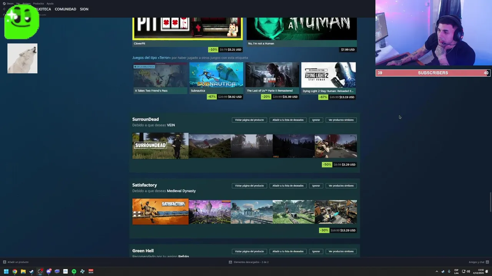Click the Windows Start button
The width and height of the screenshot is (492, 276).
point(6,271)
